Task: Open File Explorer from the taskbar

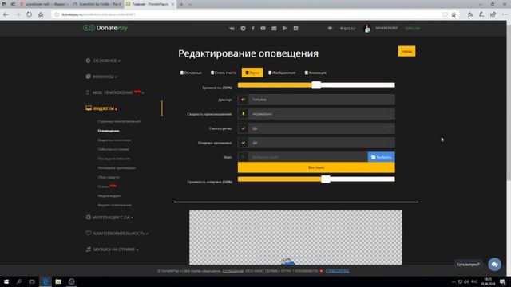Action: click(58, 281)
